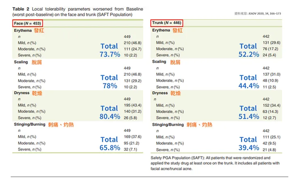
Task: Click the 73.7% face erythema total
Action: [110, 55]
